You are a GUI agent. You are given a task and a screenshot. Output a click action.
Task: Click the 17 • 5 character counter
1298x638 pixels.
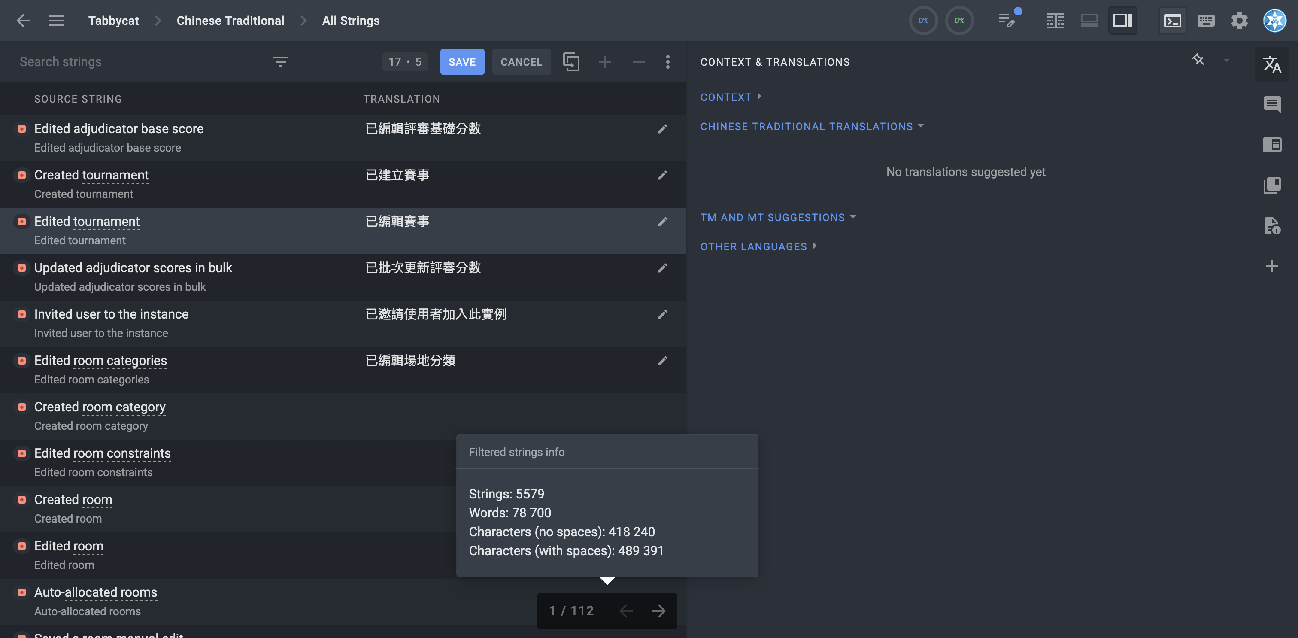(405, 61)
